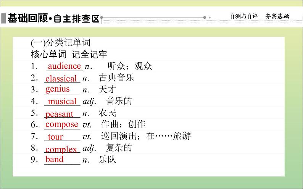Click the definition 音乐的
This screenshot has height=189, width=303.
(119, 101)
